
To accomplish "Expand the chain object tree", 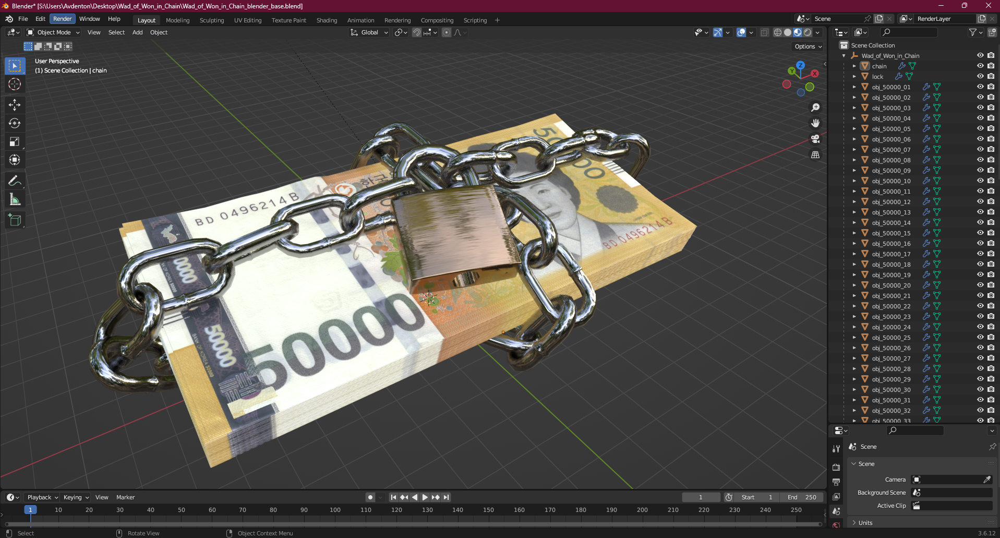I will point(854,66).
